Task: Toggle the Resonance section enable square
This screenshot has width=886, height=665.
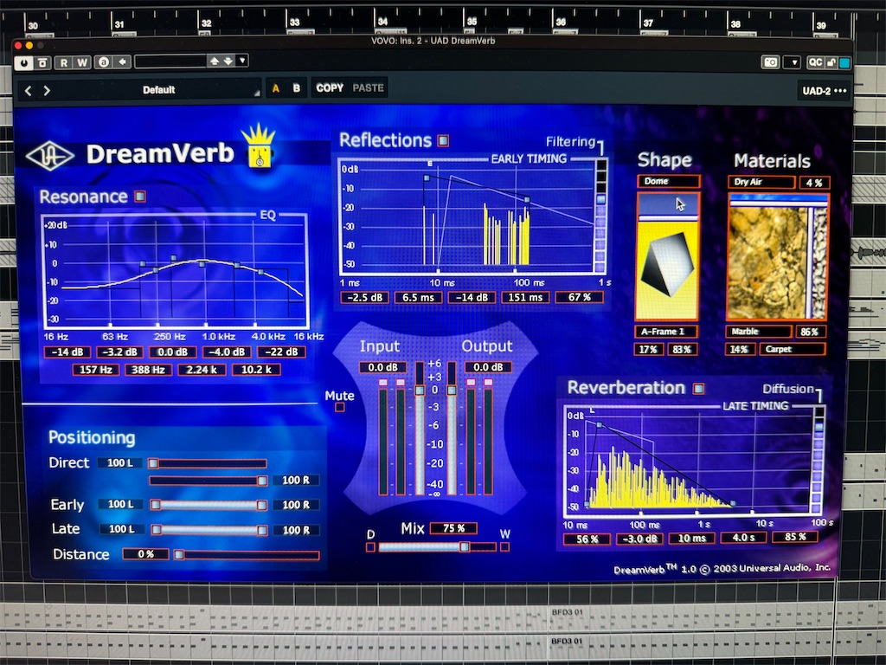Action: coord(139,197)
